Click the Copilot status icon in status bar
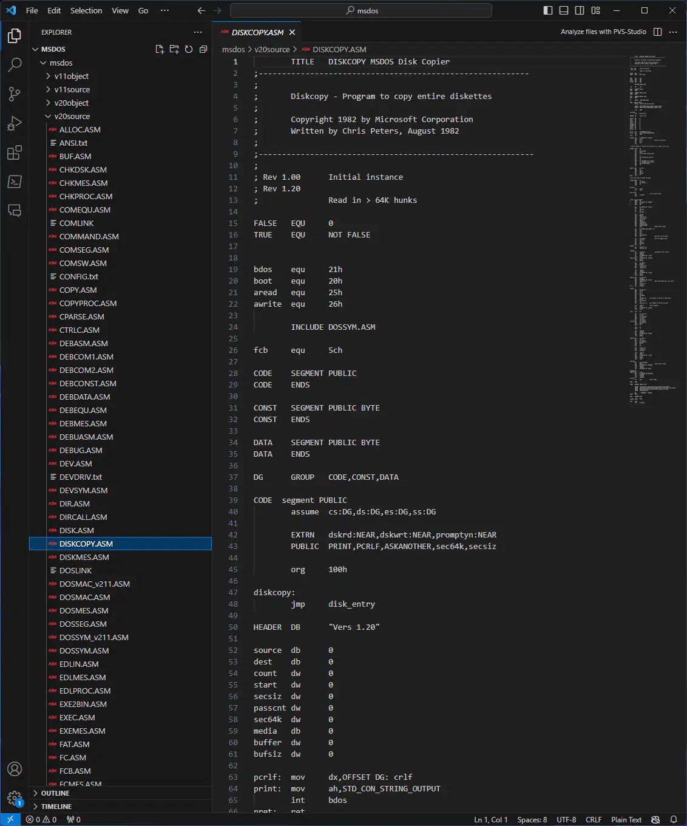Screen dimensions: 687x826 click(655, 819)
